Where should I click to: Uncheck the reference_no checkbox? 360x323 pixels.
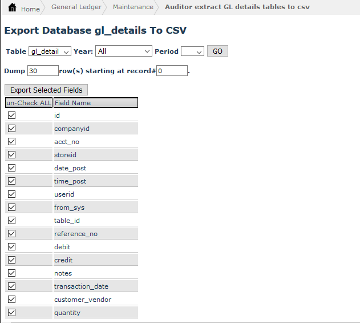pyautogui.click(x=11, y=234)
